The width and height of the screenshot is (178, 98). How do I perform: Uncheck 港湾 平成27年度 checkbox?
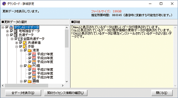click(x=30, y=54)
